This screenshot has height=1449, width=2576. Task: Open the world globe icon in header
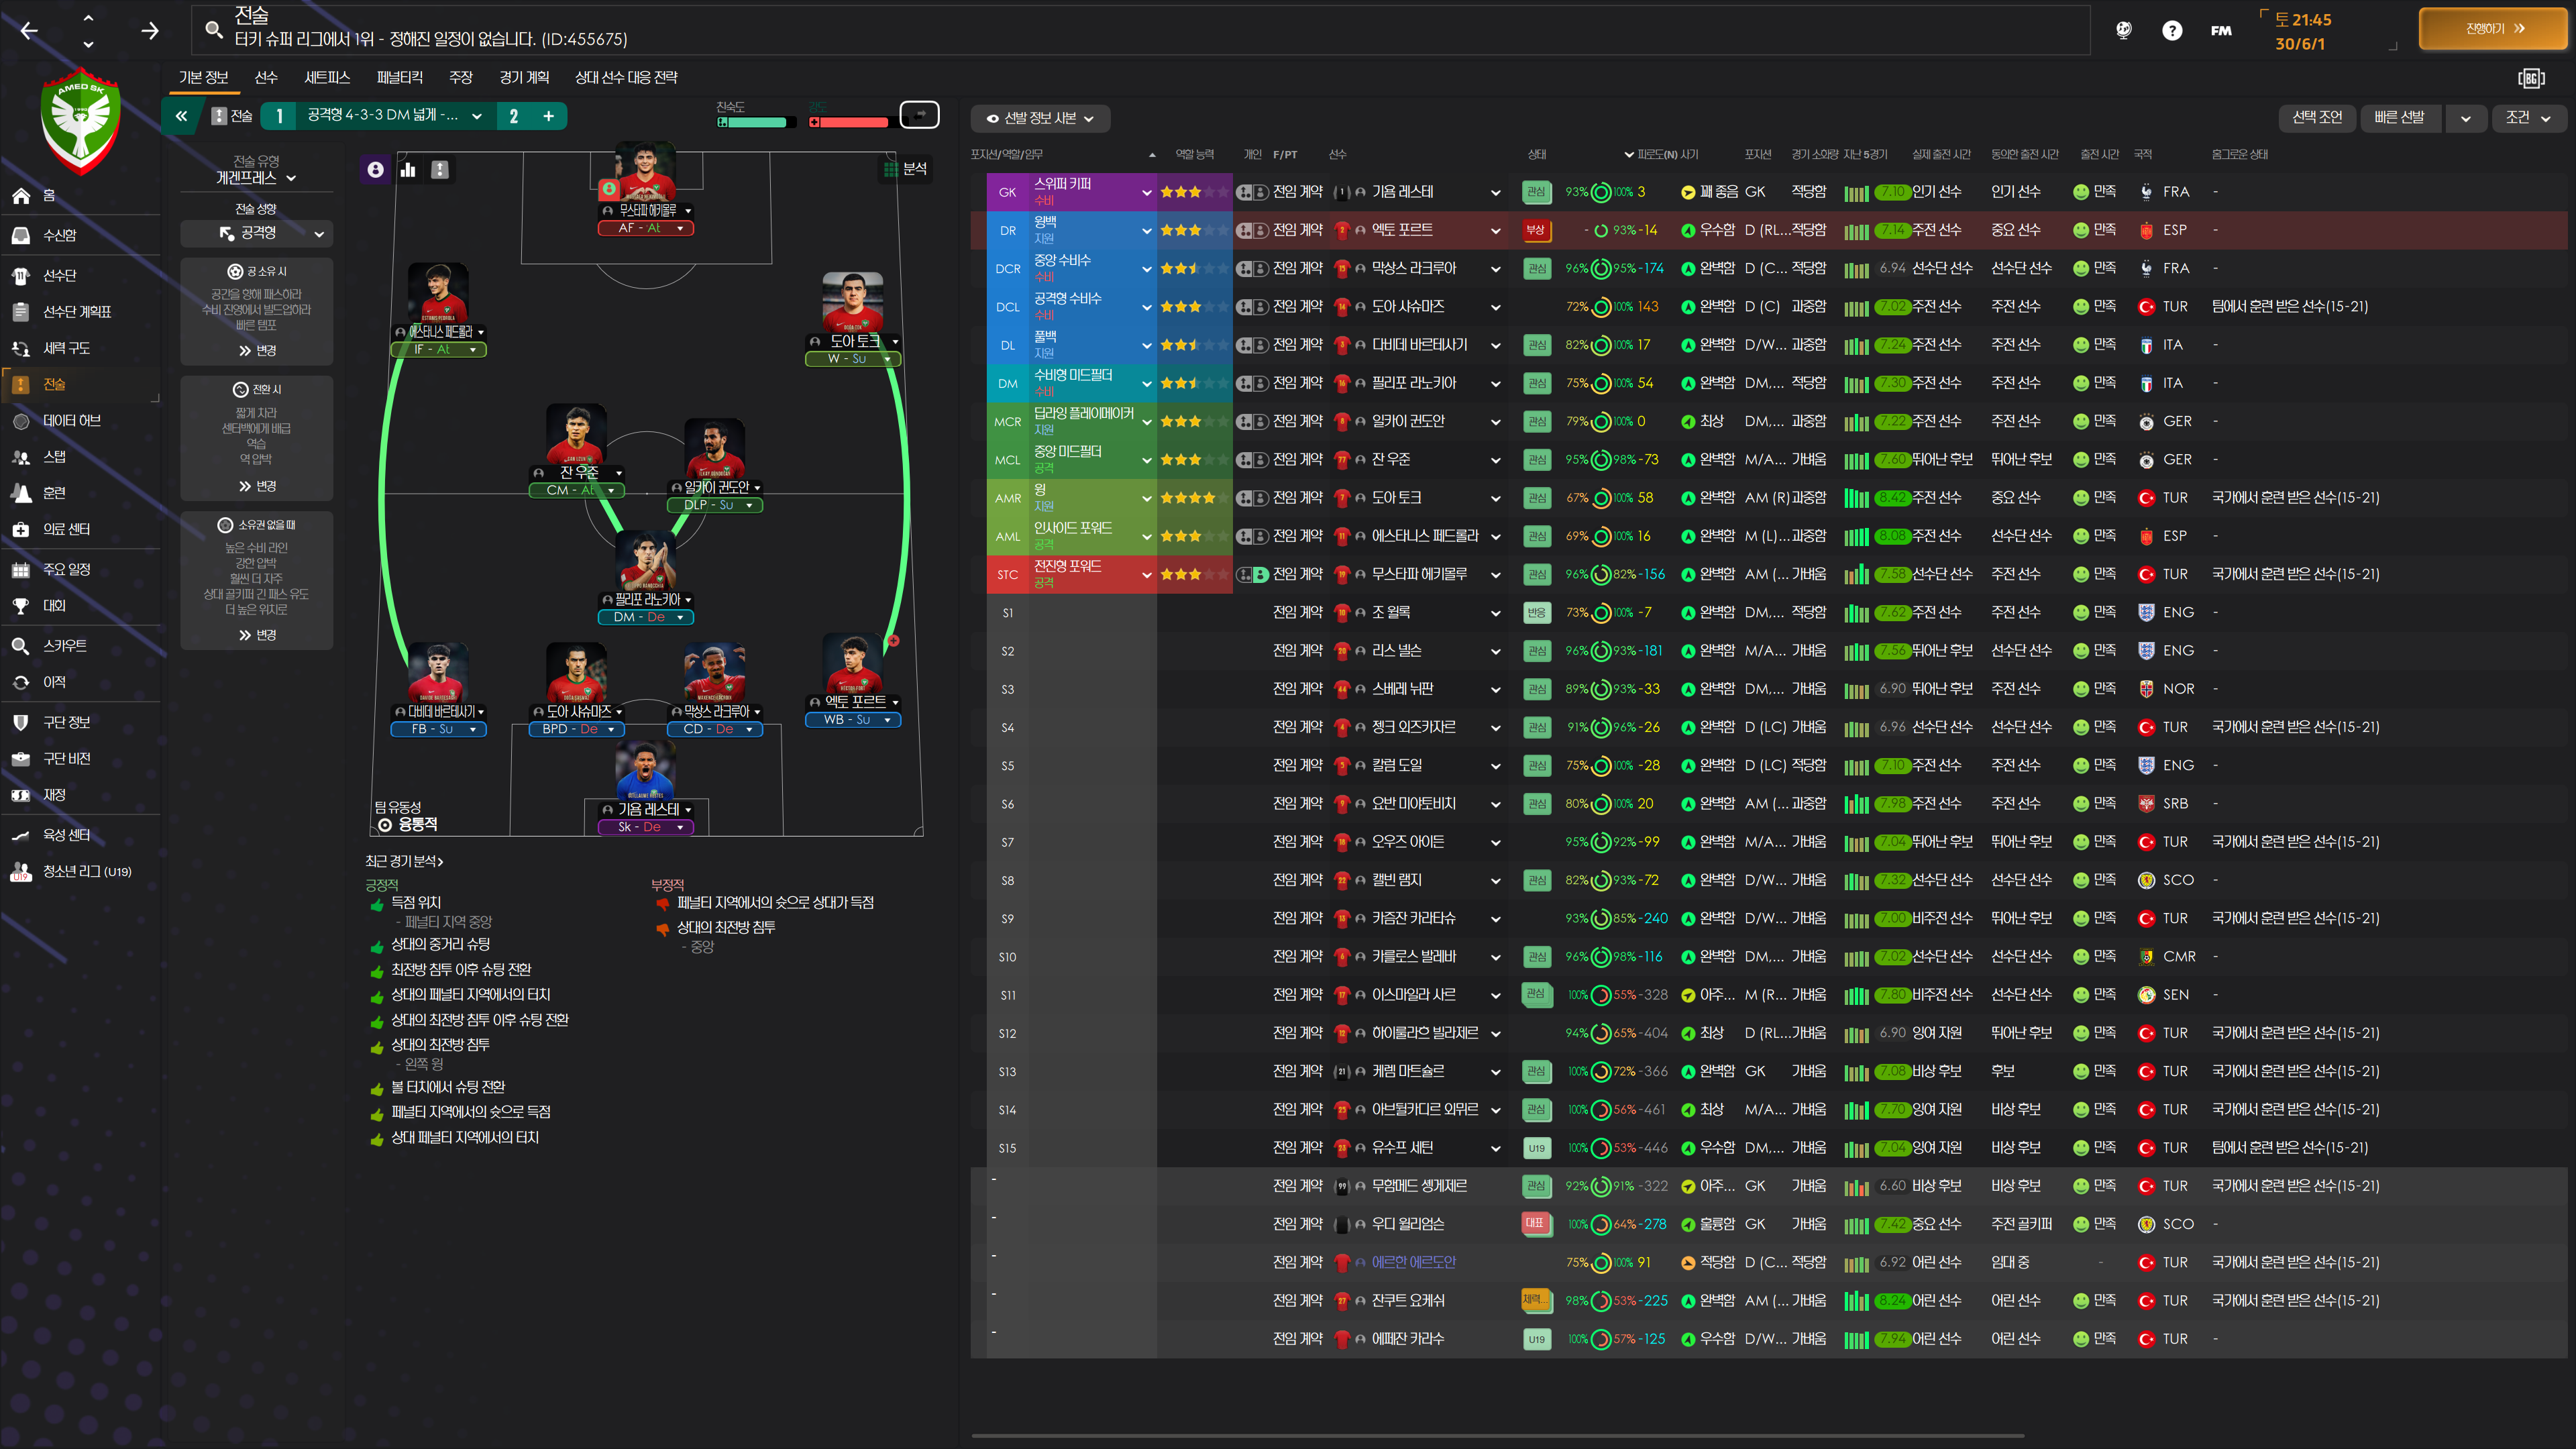click(2123, 30)
